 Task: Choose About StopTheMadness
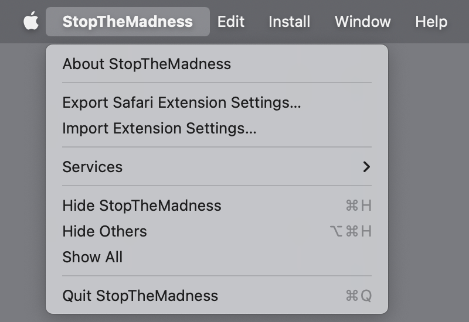click(147, 64)
